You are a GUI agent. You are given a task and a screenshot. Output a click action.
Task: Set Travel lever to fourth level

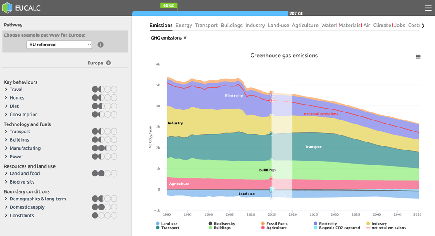click(114, 90)
